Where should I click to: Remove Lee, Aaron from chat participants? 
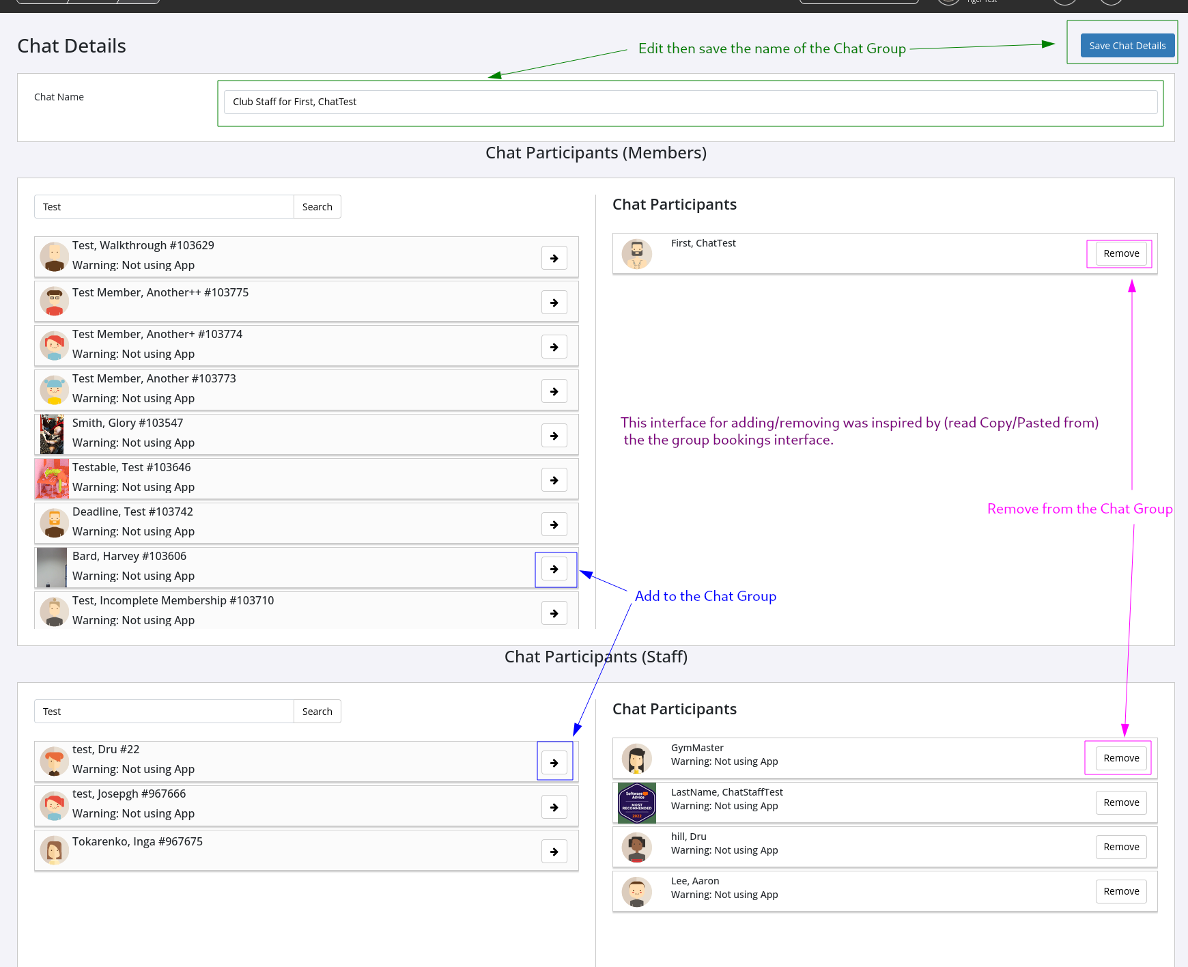click(x=1120, y=891)
